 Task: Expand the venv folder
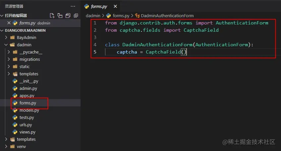(6, 146)
